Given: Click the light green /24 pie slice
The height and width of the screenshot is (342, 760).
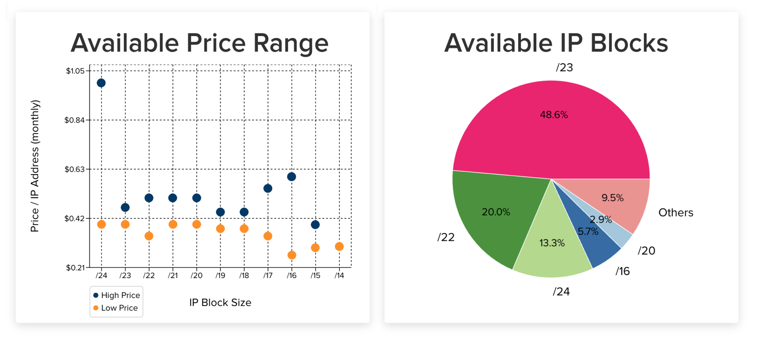Looking at the screenshot, I should click(553, 248).
